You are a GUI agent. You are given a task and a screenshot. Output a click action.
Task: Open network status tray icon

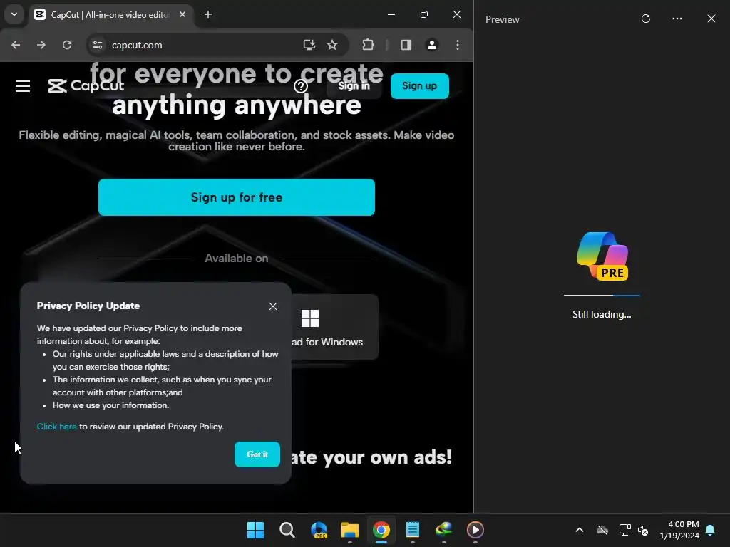click(x=624, y=530)
